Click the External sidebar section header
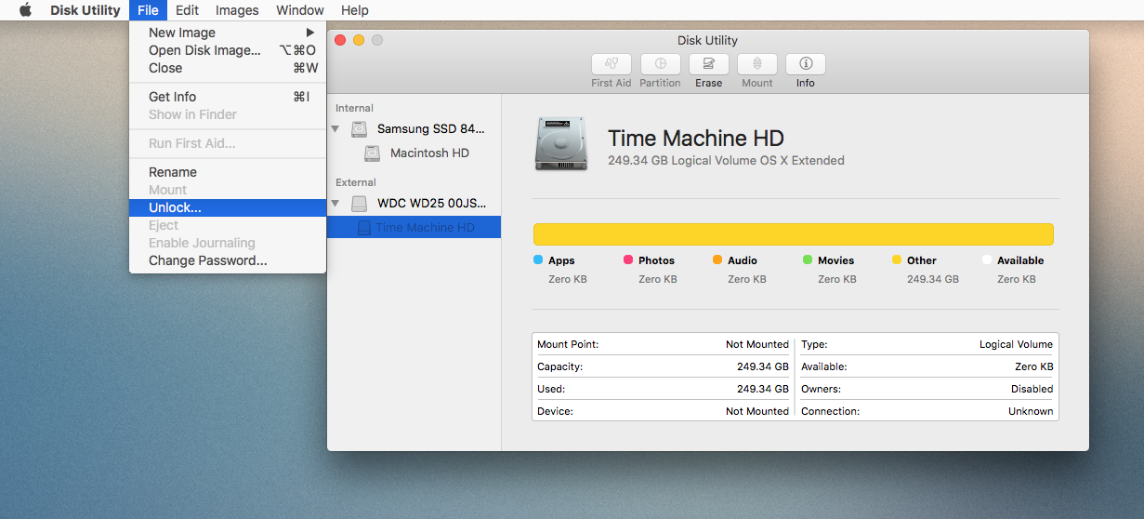This screenshot has height=519, width=1144. pos(356,182)
